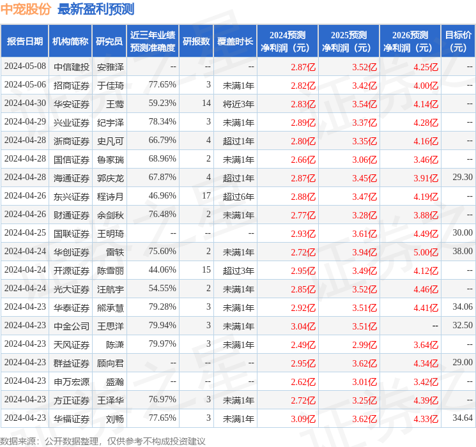Screen dimensions: 476x447
Task: Click the 研究员 column header
Action: pyautogui.click(x=109, y=42)
